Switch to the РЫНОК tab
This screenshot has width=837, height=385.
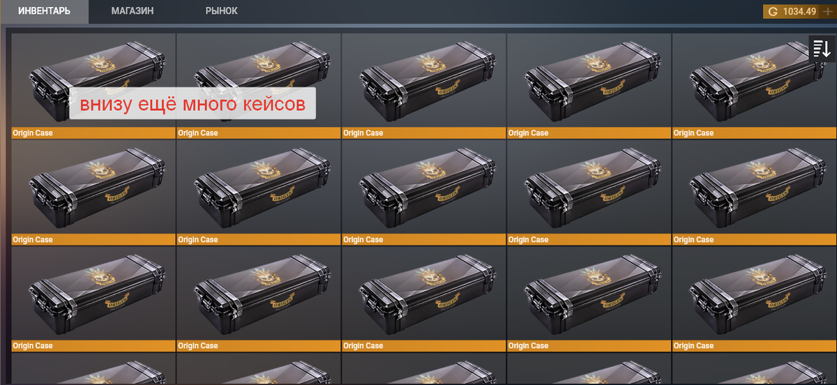tap(221, 11)
